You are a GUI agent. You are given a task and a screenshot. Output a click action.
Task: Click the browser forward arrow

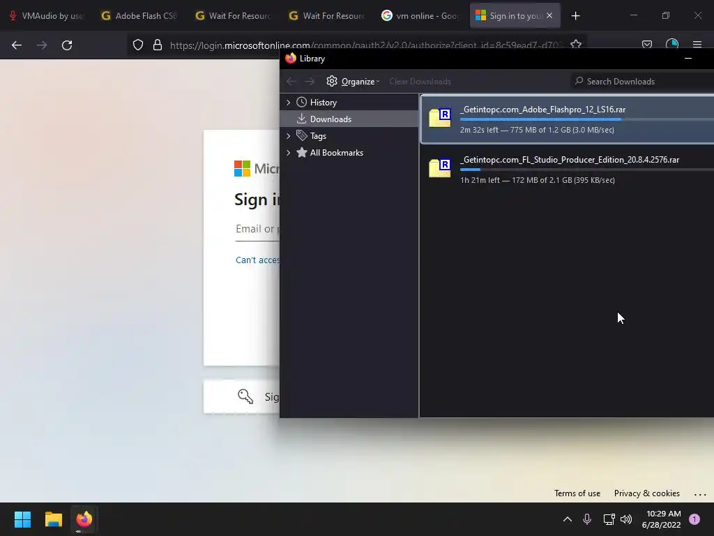coord(42,45)
